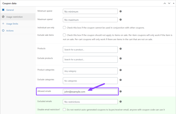The height and width of the screenshot is (114, 176).
Task: Click the help icon beside Excluded emails
Action: [120, 101]
